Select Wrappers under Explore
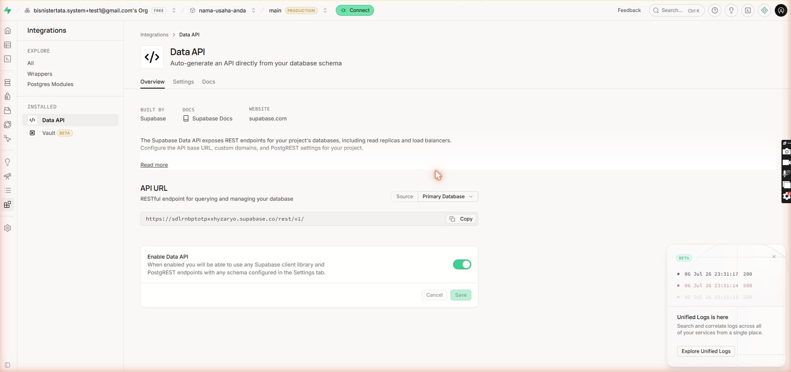Viewport: 791px width, 372px height. click(x=40, y=74)
